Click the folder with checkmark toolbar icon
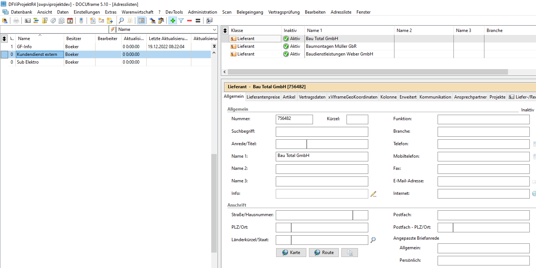 (45, 21)
